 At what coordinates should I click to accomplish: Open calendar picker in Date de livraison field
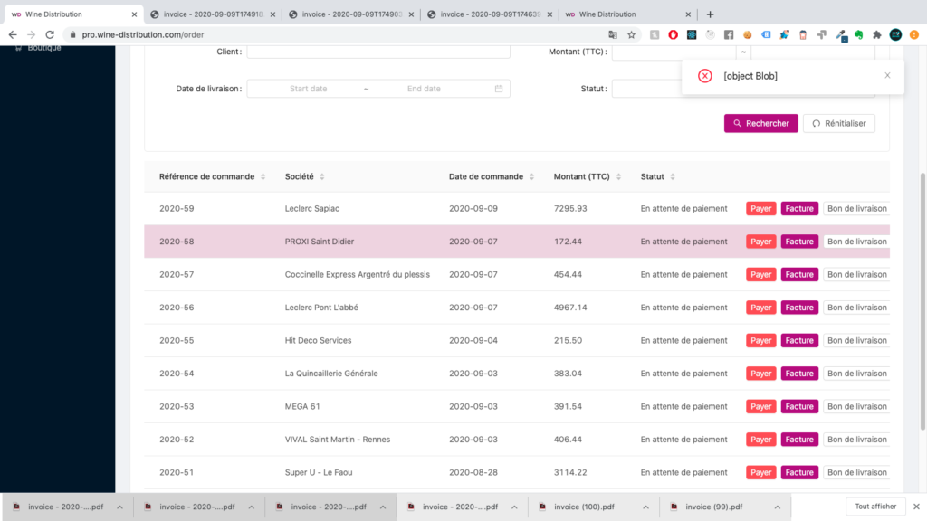pyautogui.click(x=498, y=89)
